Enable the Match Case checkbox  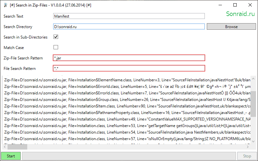56,47
